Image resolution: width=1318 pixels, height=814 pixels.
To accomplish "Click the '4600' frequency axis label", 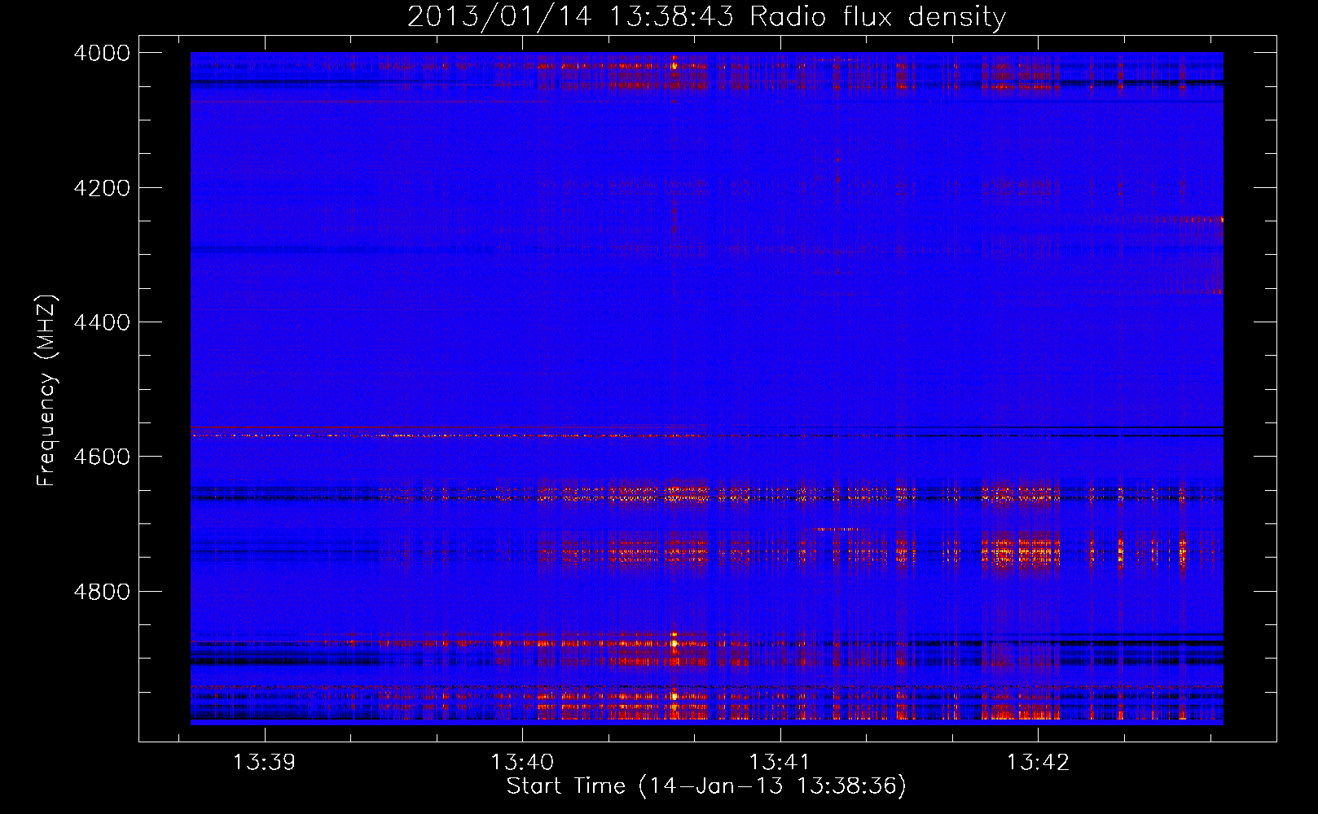I will [x=102, y=457].
